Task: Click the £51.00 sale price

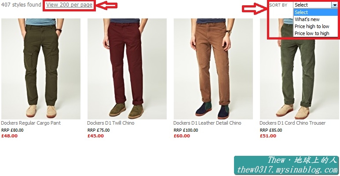Action: pos(268,136)
